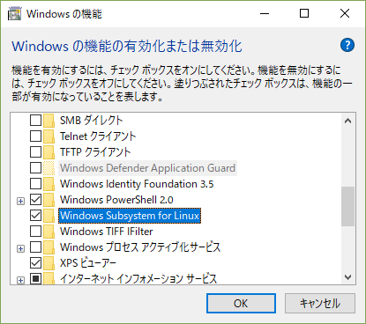This screenshot has height=324, width=366.
Task: Check the Windows TIFF IFilter checkbox
Action: pos(35,232)
